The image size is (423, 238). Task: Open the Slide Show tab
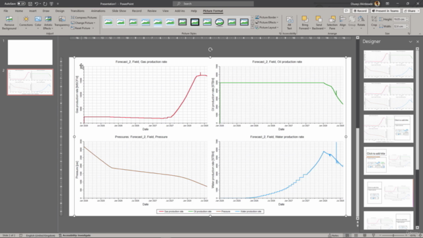[x=119, y=11]
